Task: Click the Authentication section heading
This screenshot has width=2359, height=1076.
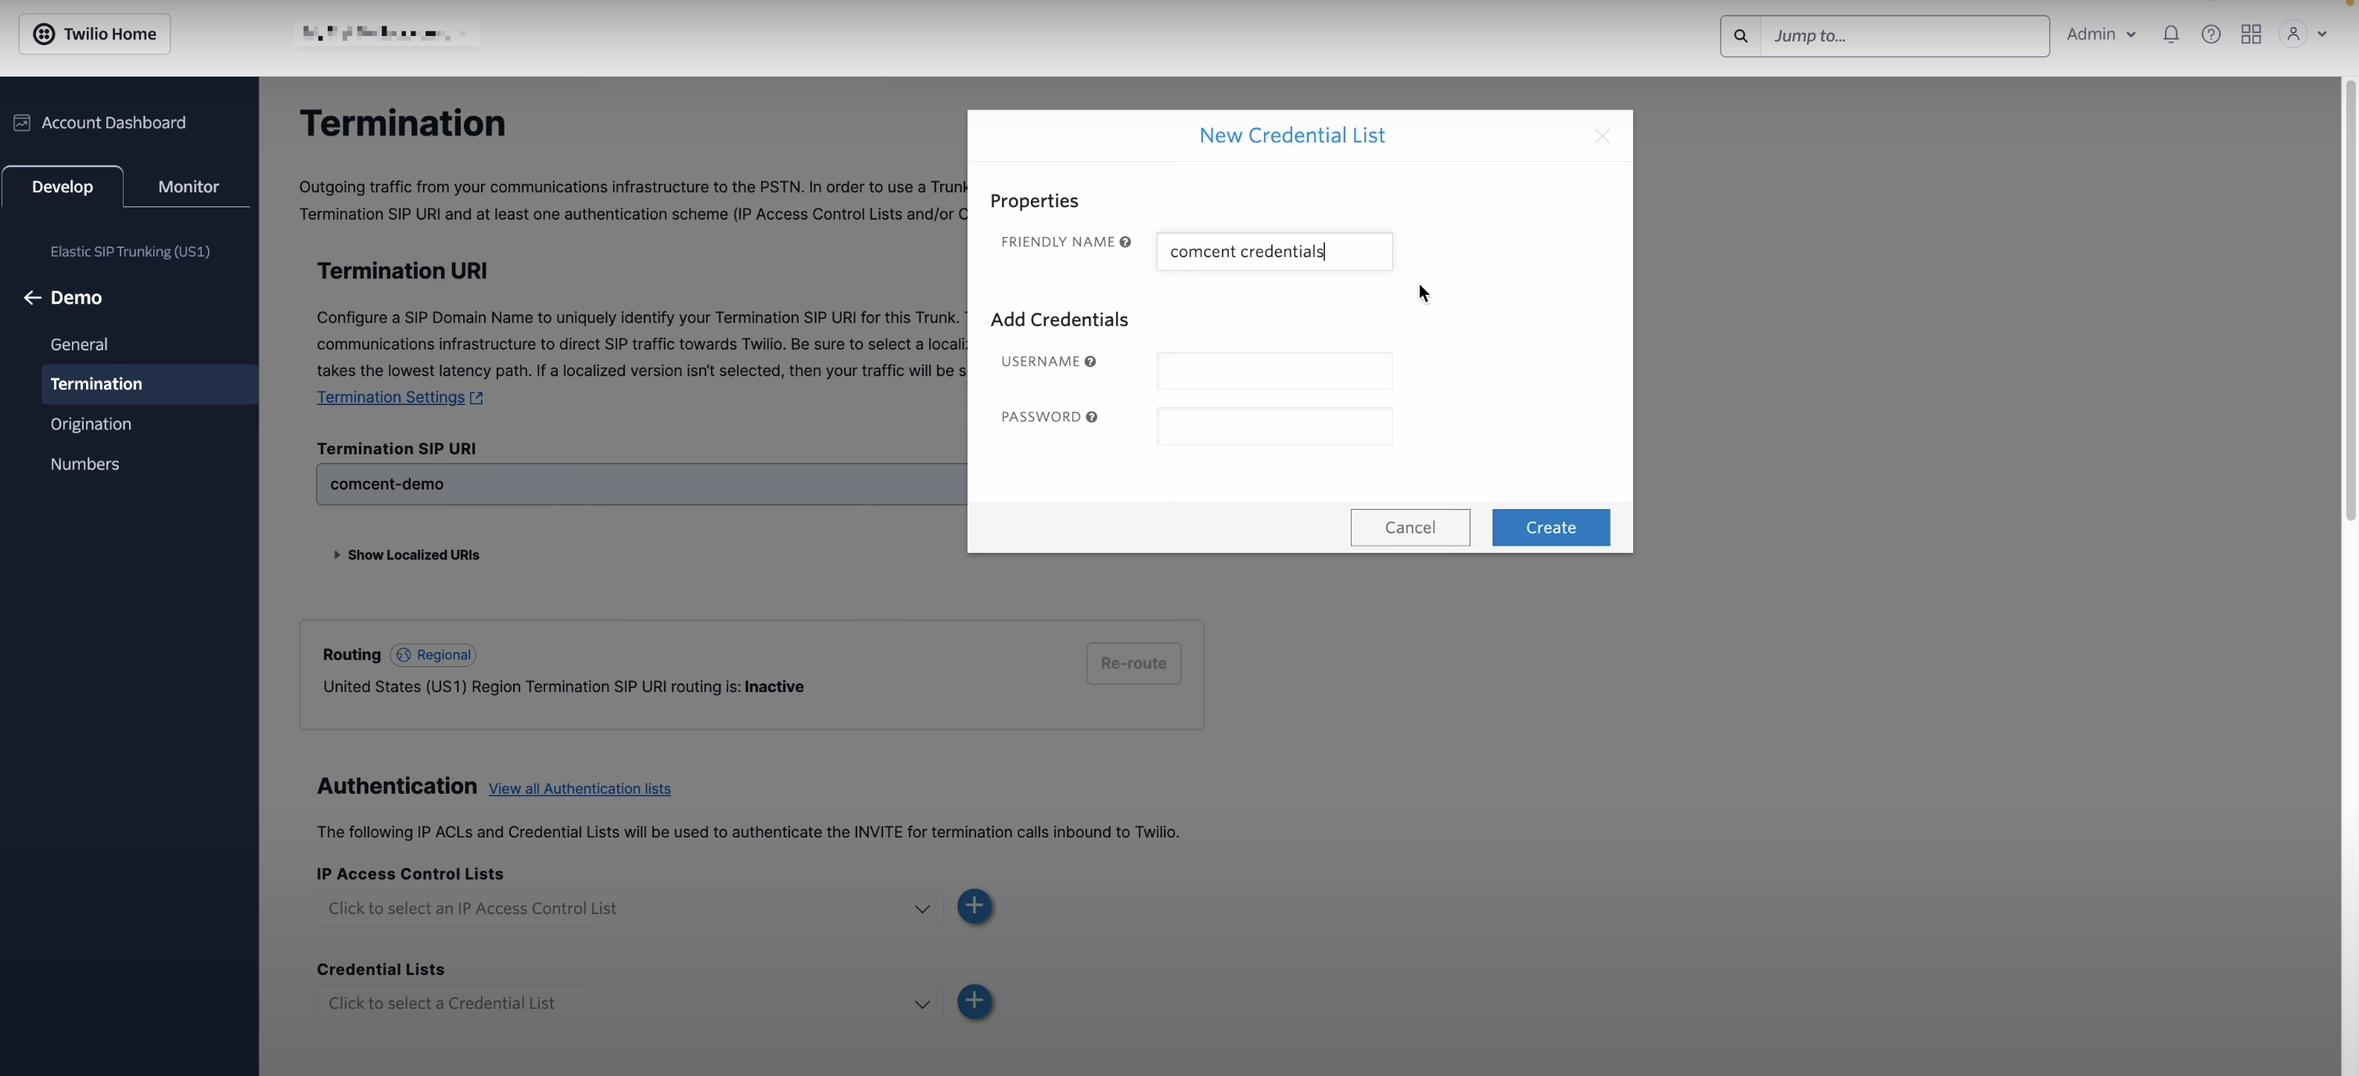Action: click(x=397, y=786)
